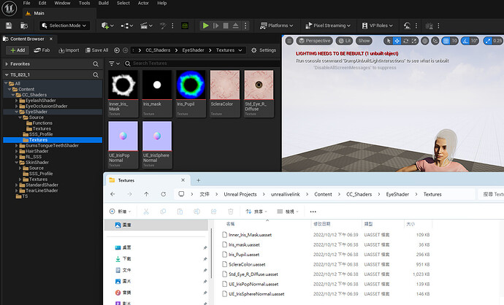
Task: Expand the Favorites section
Action: pos(7,64)
